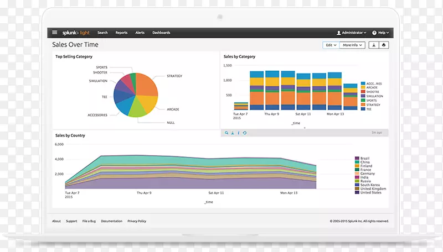Toggle United States series in country legend
The width and height of the screenshot is (443, 252).
pyautogui.click(x=370, y=192)
